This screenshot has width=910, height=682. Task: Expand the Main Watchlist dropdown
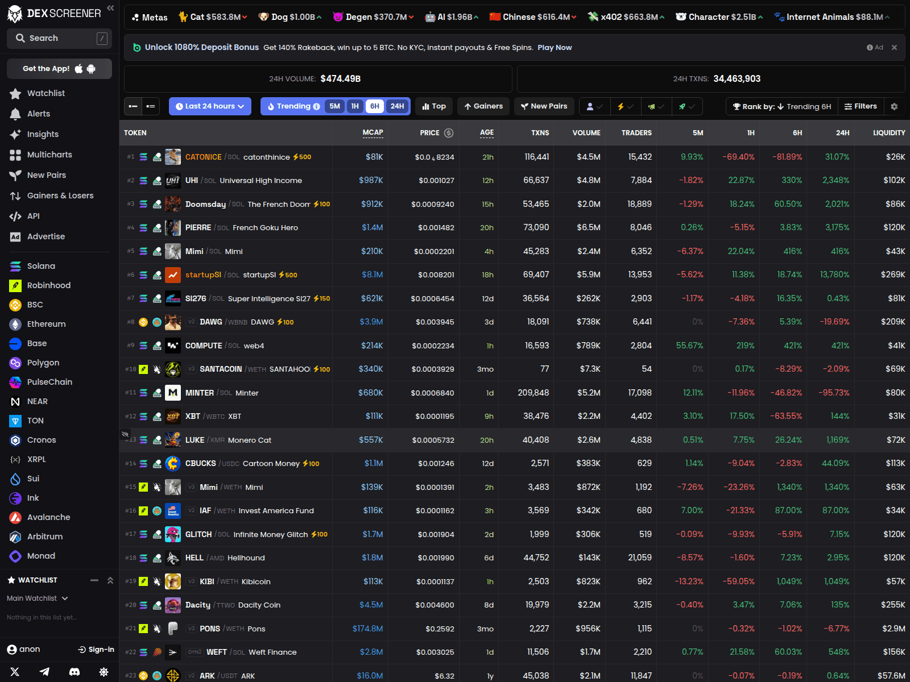[38, 598]
